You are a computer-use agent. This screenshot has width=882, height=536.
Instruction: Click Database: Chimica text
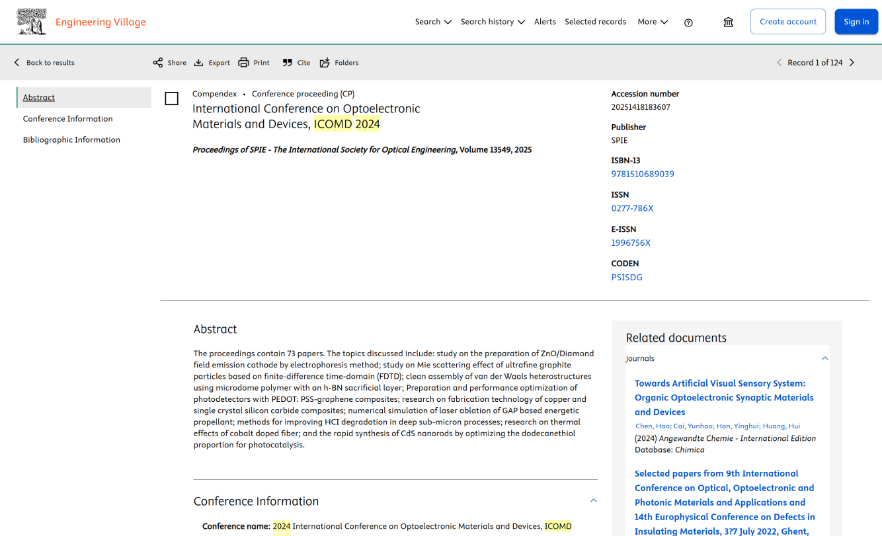[x=670, y=450]
